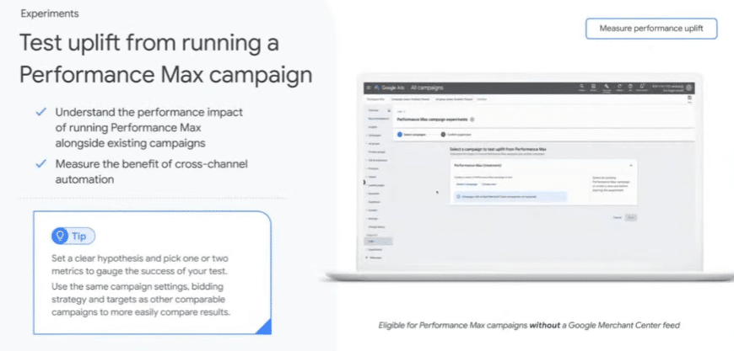Open the Reports icon in header
This screenshot has height=351, width=734.
594,87
